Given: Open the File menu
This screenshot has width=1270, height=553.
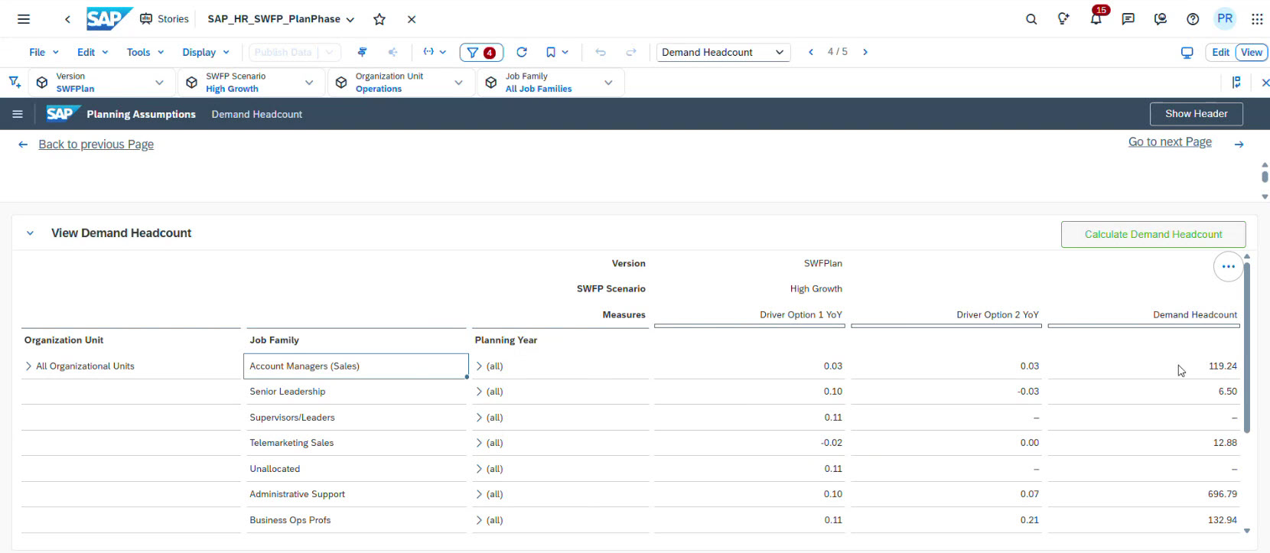Looking at the screenshot, I should [44, 52].
